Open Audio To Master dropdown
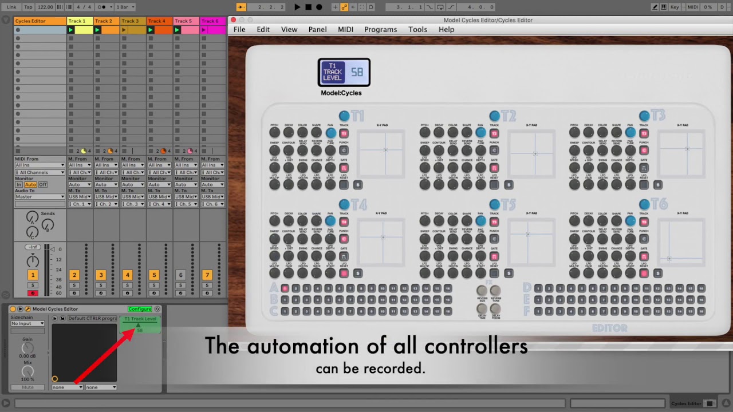733x412 pixels. (40, 197)
